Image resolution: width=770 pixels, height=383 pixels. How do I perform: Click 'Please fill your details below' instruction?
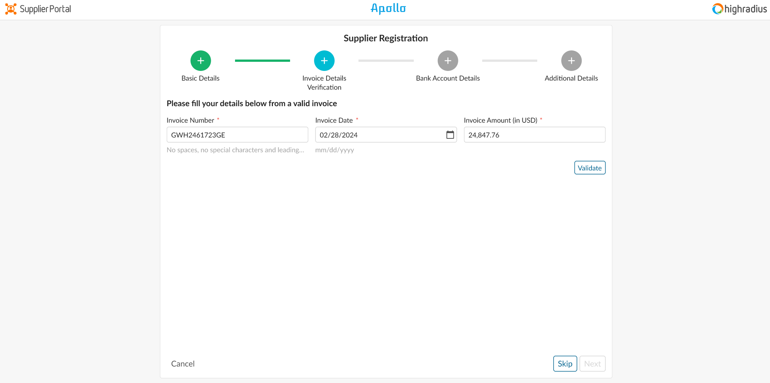pos(252,104)
